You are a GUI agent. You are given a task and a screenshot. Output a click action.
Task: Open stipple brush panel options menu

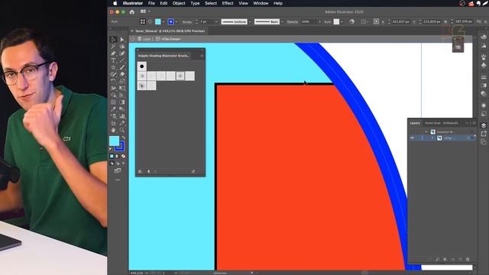click(x=202, y=56)
